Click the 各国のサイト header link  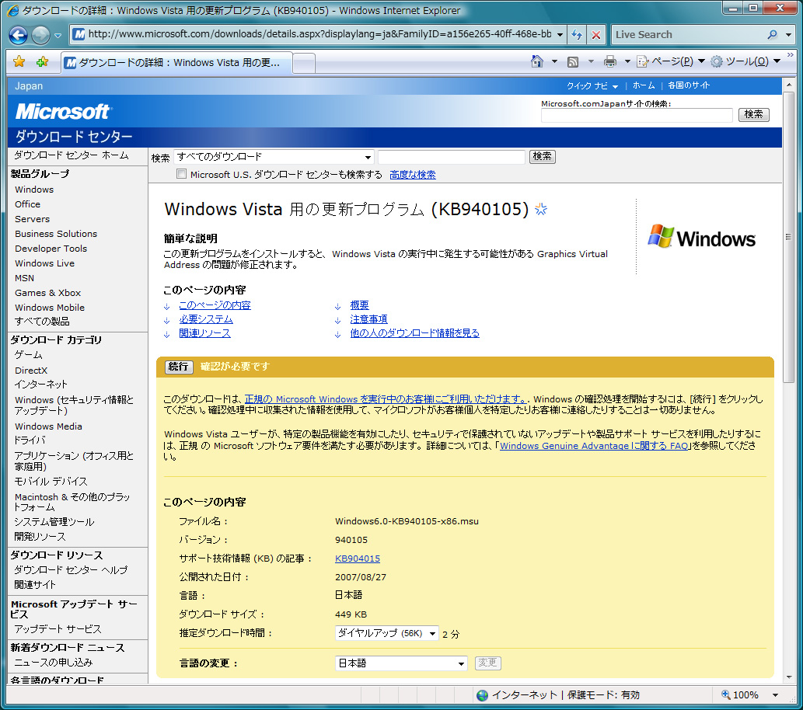(689, 85)
